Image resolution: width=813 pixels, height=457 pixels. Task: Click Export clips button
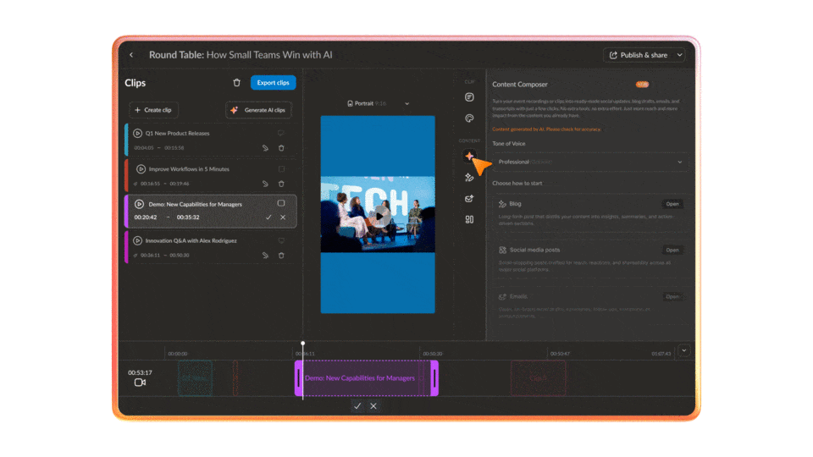[x=274, y=82]
